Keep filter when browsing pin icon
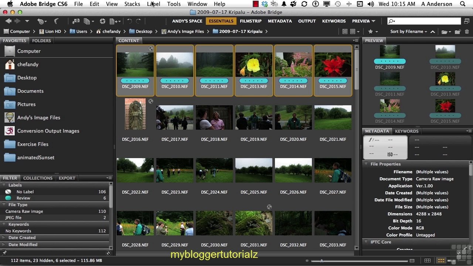This screenshot has width=473, height=266. pyautogui.click(x=4, y=253)
